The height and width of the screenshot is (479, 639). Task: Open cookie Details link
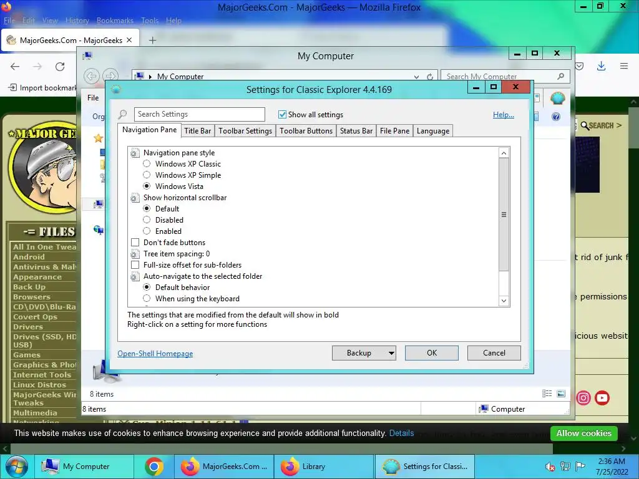(x=401, y=433)
